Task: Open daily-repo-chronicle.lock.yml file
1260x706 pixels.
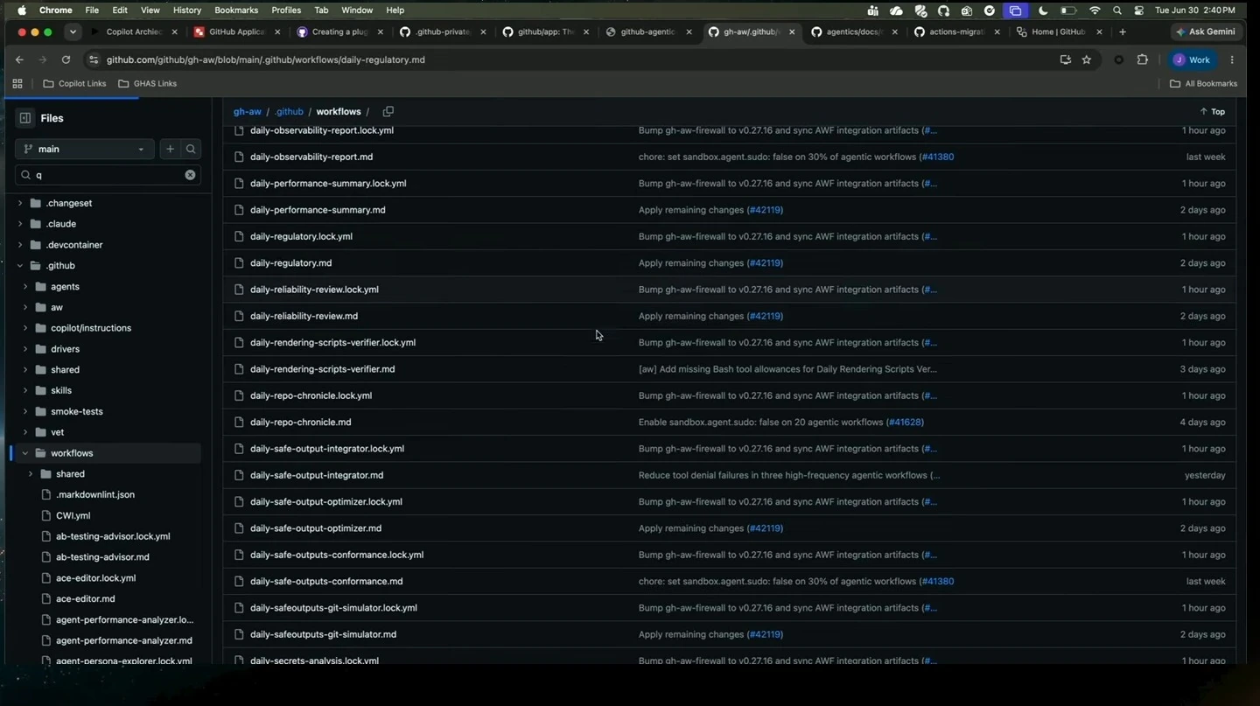Action: click(x=311, y=395)
